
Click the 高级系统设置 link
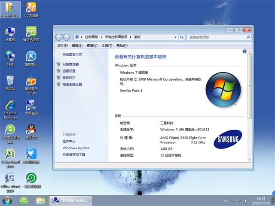tap(72, 85)
